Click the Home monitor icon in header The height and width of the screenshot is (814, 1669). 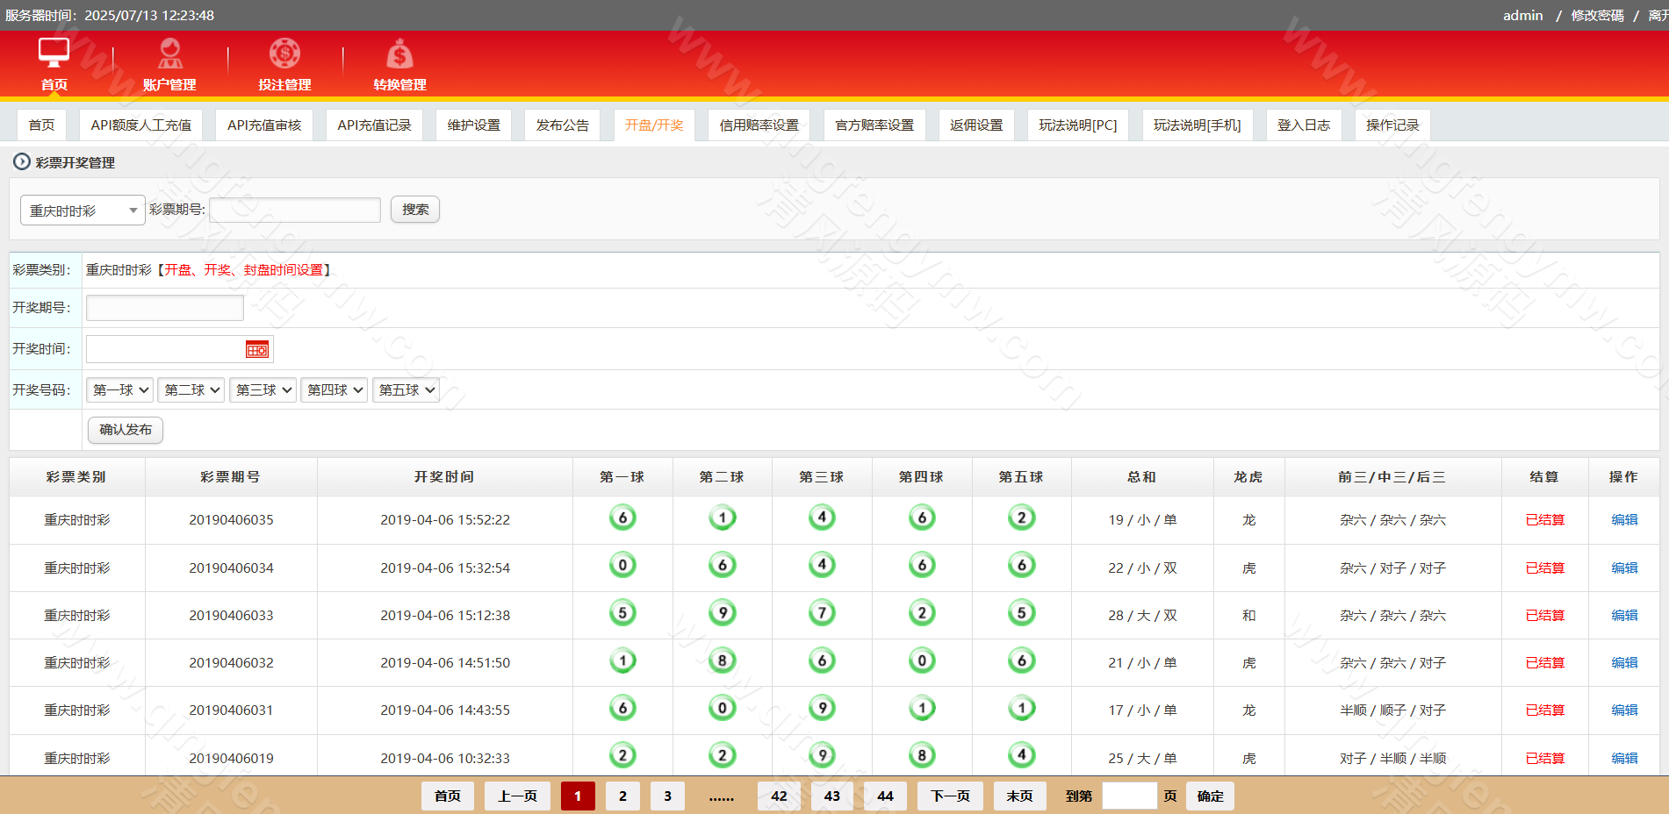pyautogui.click(x=54, y=54)
